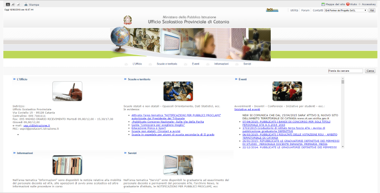
Task: Click the Italian Republic emblem
Action: click(x=128, y=20)
